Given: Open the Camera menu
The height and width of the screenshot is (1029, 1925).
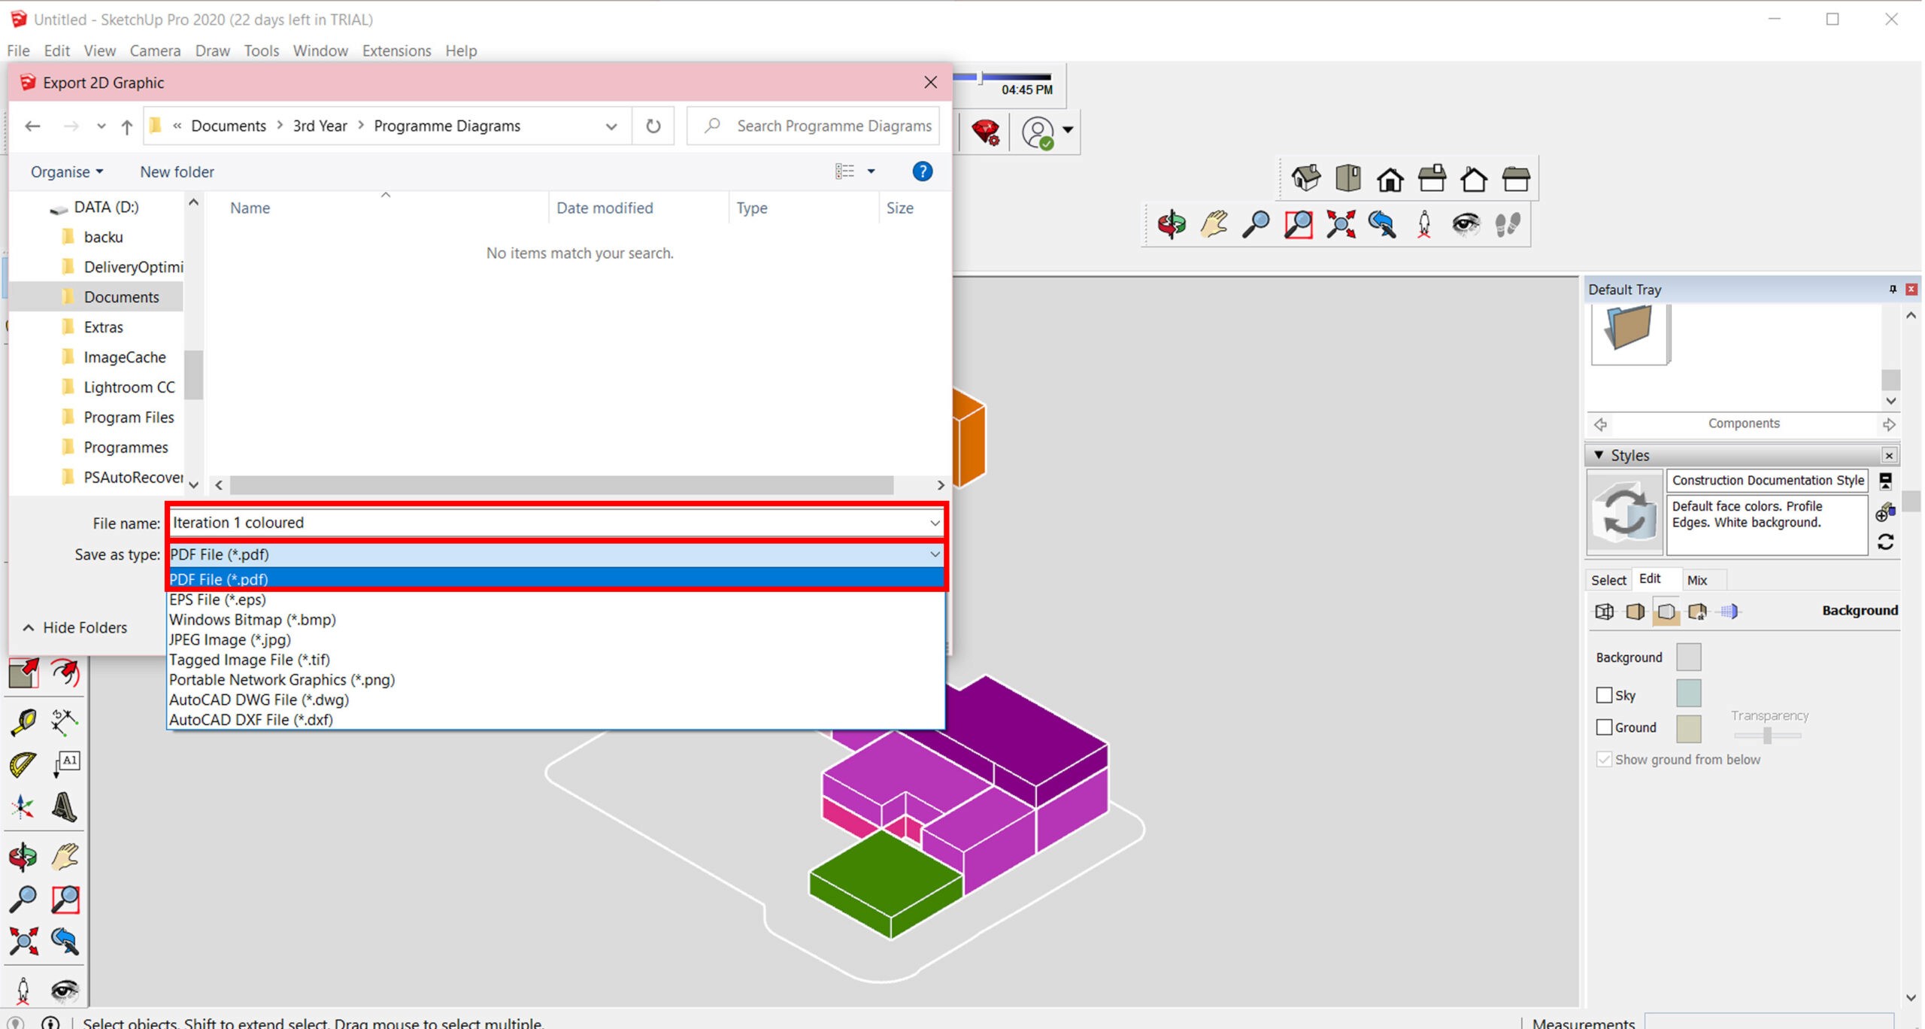Looking at the screenshot, I should click(155, 50).
